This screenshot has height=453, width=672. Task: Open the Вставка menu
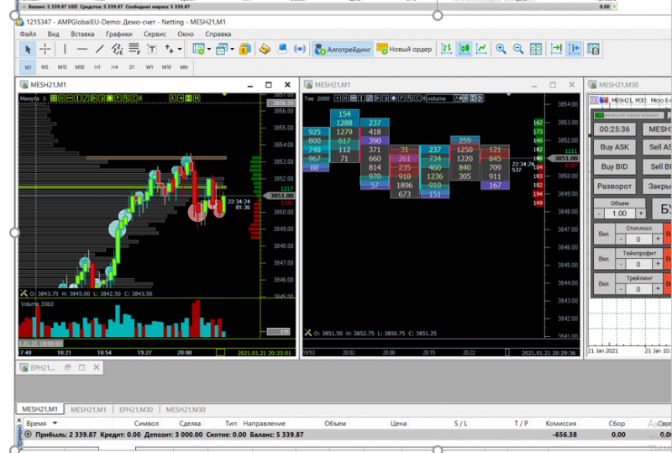(x=82, y=34)
